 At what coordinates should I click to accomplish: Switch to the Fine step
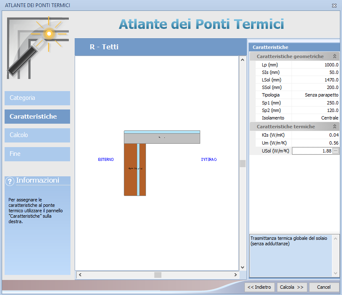(37, 154)
